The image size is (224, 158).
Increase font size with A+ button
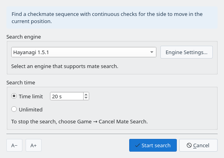point(34,145)
